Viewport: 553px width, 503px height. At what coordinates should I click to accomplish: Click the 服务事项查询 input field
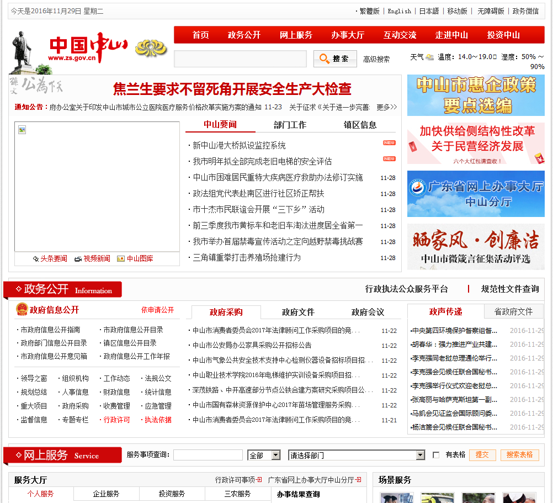[x=208, y=455]
